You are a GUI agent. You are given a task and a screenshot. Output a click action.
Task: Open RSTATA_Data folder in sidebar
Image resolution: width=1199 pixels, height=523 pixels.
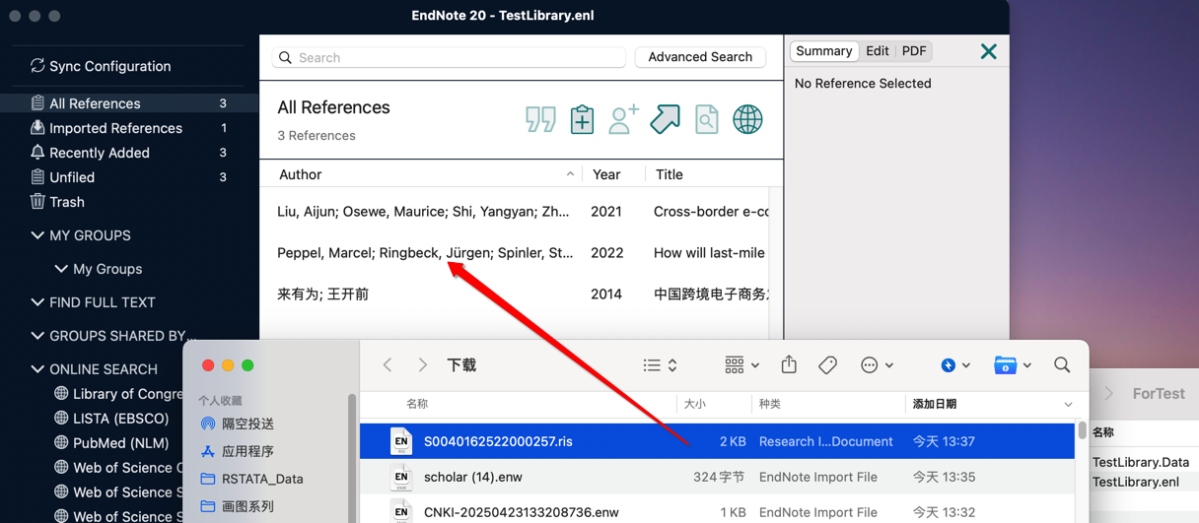pyautogui.click(x=251, y=479)
